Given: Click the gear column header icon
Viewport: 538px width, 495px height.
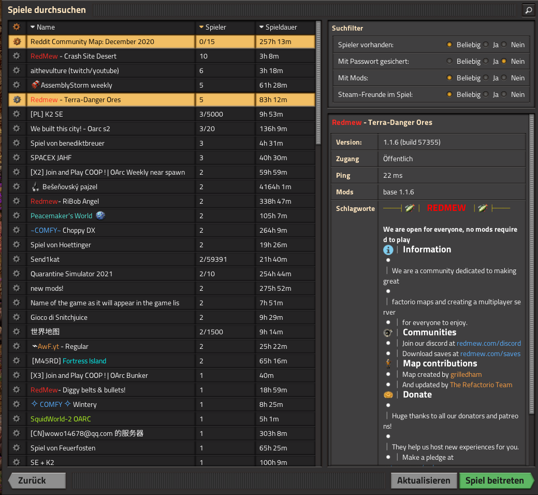Looking at the screenshot, I should coord(17,27).
